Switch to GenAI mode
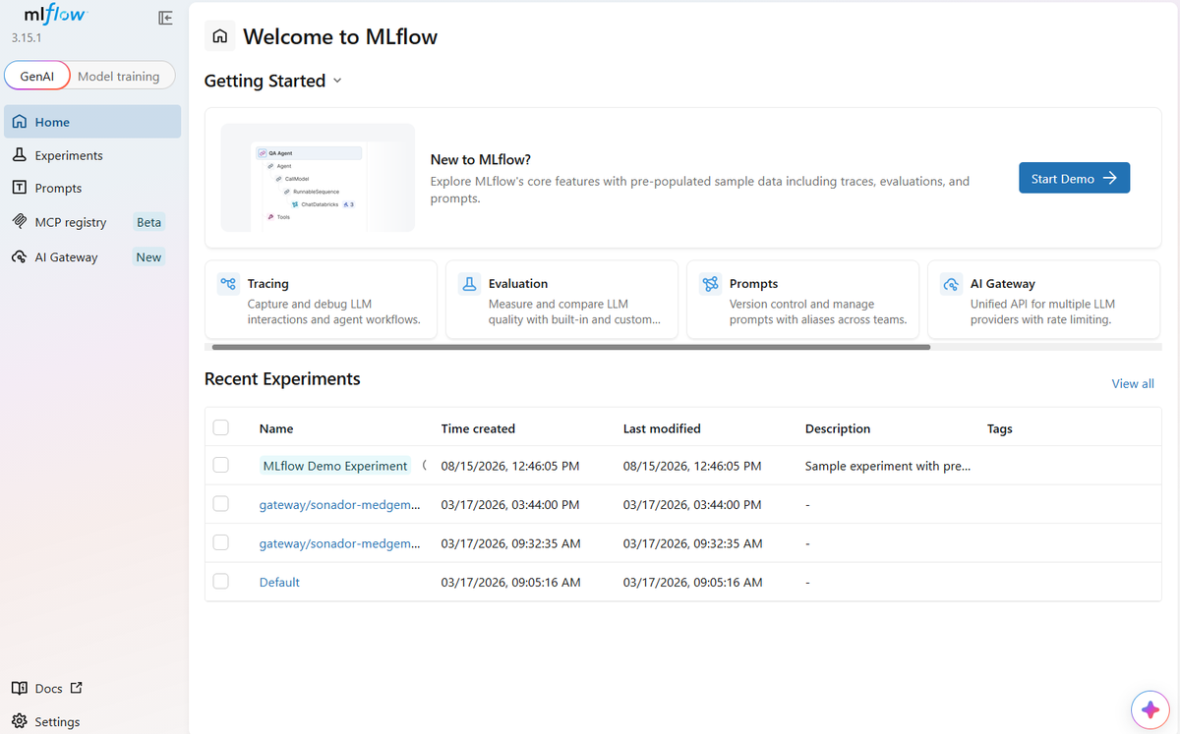1180x734 pixels. 36,76
